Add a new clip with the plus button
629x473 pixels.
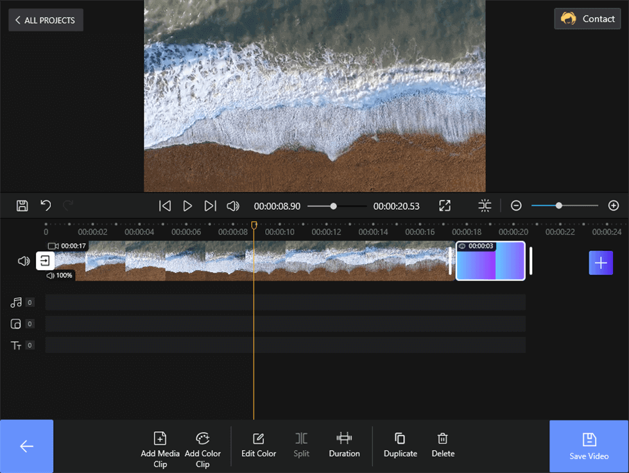[x=601, y=262]
